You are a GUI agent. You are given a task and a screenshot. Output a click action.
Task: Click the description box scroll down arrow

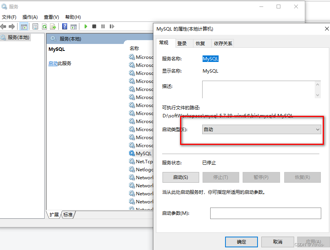[x=317, y=95]
